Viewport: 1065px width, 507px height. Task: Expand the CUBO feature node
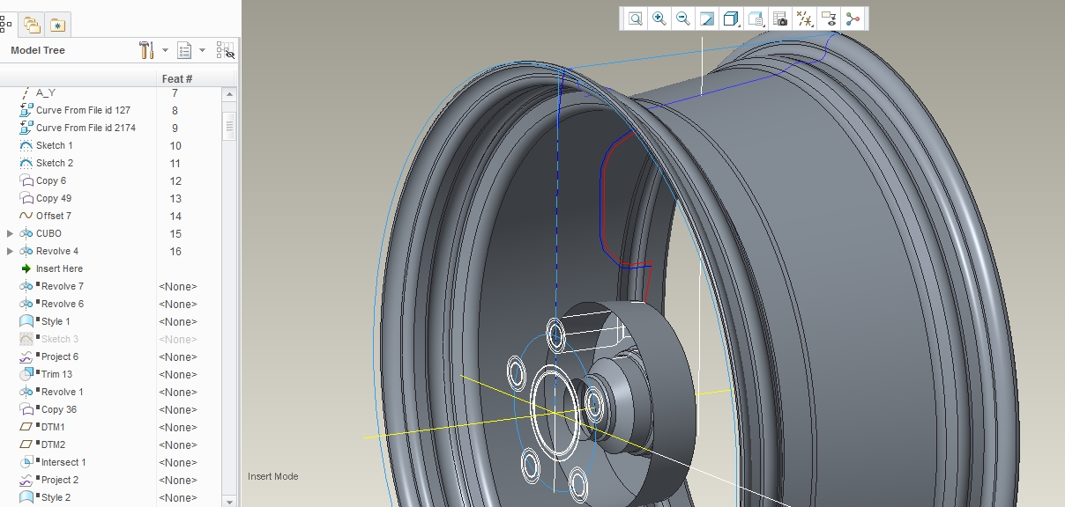click(10, 233)
